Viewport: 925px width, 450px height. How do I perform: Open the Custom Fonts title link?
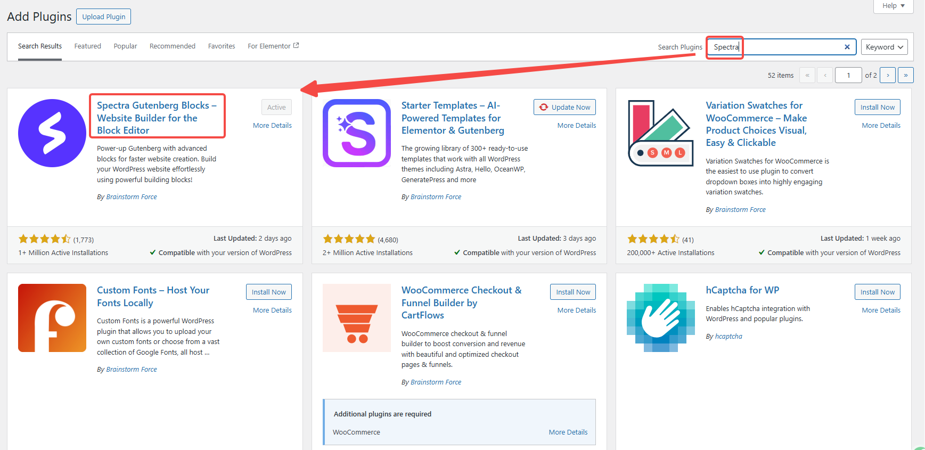coord(153,297)
